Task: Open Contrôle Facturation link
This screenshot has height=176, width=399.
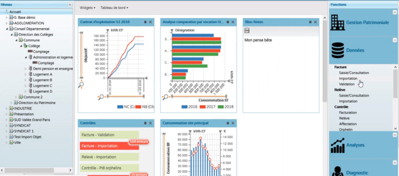Action: pyautogui.click(x=348, y=112)
